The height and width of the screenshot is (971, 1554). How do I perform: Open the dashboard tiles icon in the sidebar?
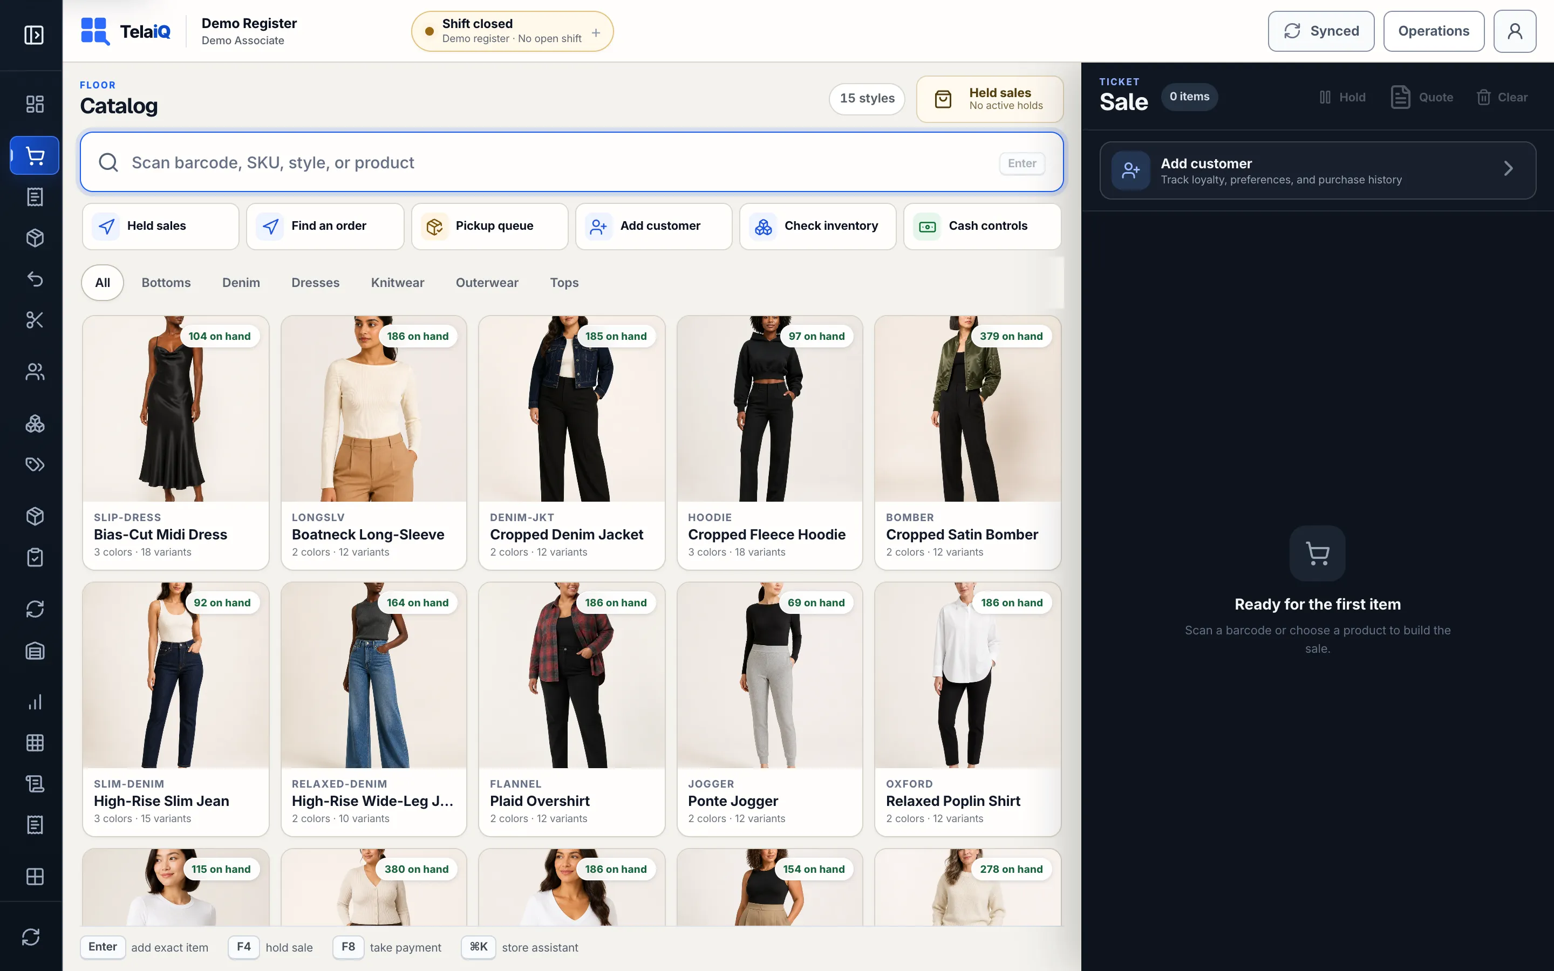coord(35,104)
